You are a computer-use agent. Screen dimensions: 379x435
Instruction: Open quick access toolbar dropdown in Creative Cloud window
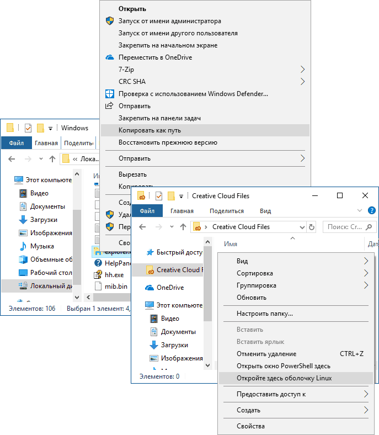[x=181, y=197]
